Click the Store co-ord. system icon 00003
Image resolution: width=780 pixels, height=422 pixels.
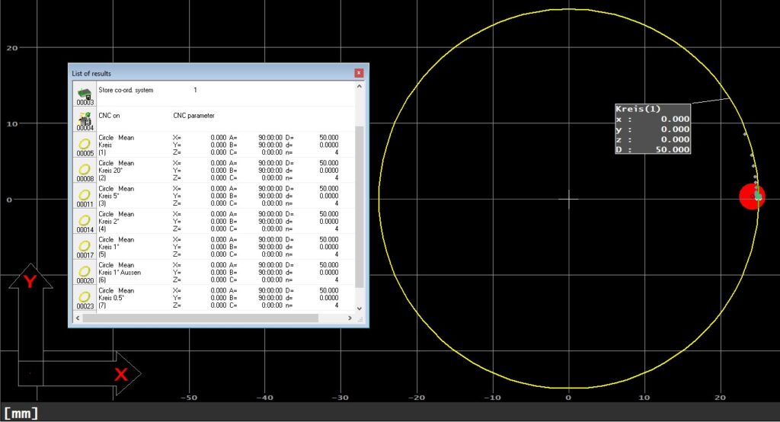click(x=85, y=94)
